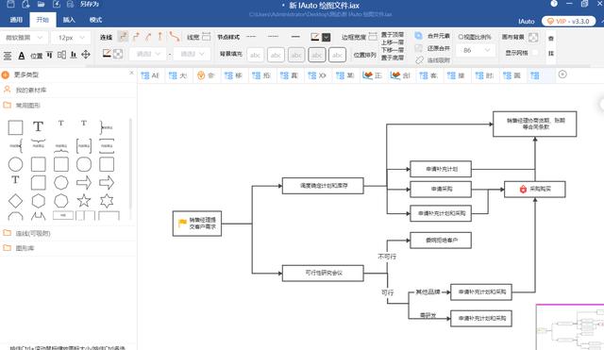Switch to the 插入 ribbon tab

coord(69,20)
